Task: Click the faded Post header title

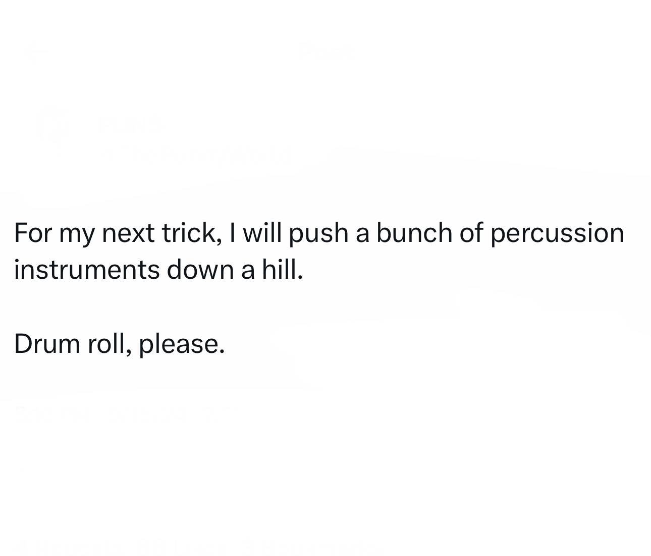Action: click(x=326, y=51)
